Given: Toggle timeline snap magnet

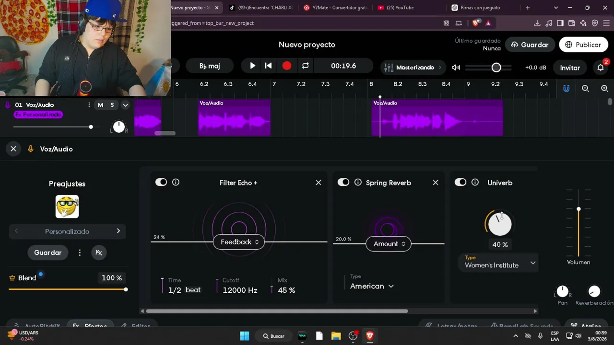Looking at the screenshot, I should coord(566,89).
